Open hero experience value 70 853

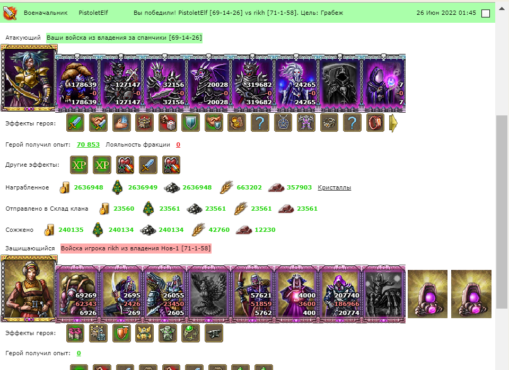click(x=88, y=145)
